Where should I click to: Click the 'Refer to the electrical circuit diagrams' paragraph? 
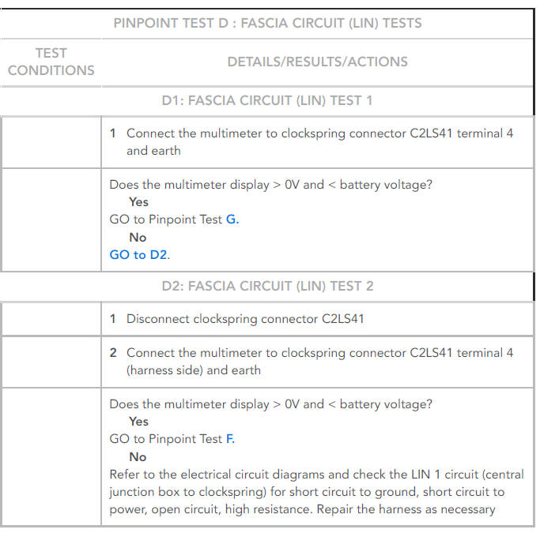point(316,492)
